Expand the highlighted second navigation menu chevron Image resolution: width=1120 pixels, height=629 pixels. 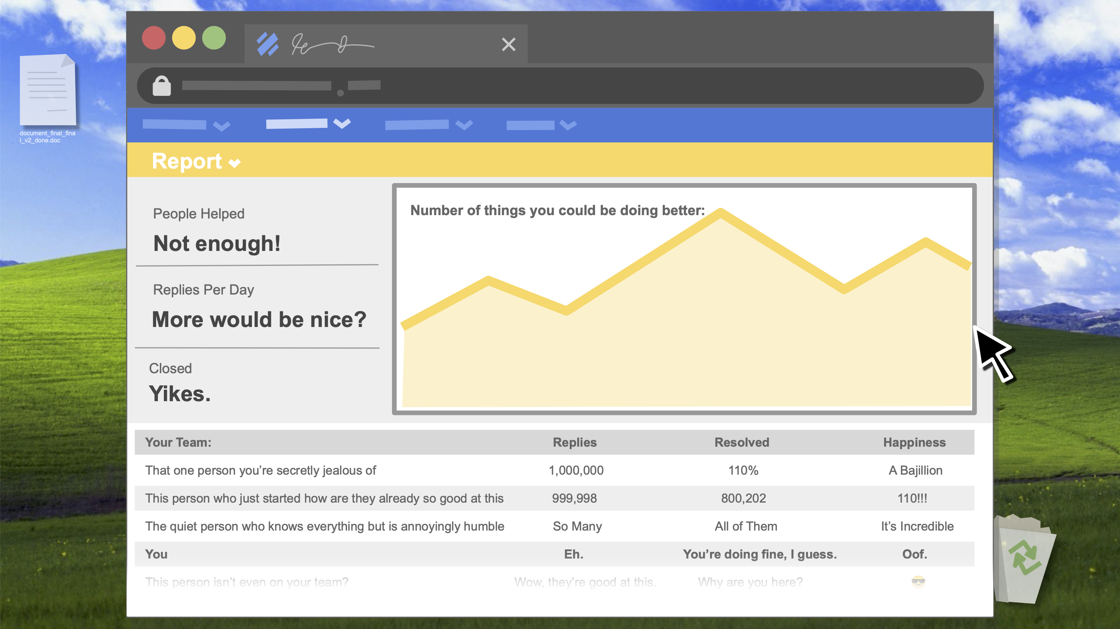[342, 124]
